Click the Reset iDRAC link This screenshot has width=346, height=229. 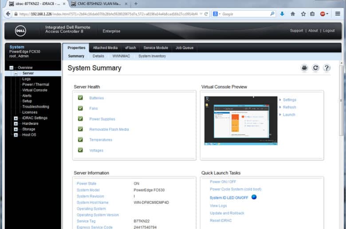220,221
